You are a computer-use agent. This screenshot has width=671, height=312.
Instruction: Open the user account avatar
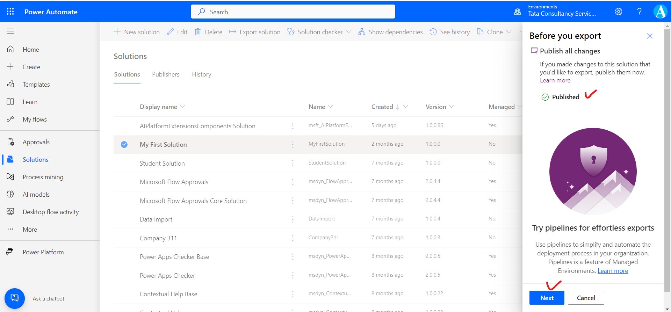click(x=660, y=12)
